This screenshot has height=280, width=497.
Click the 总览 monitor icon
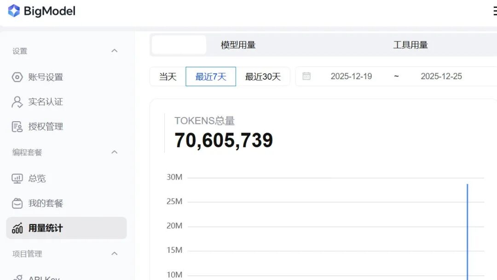(x=17, y=179)
